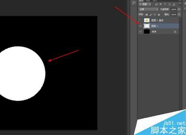The width and height of the screenshot is (186, 135).
Task: Open the opacity slider arrow
Action: 179,10
